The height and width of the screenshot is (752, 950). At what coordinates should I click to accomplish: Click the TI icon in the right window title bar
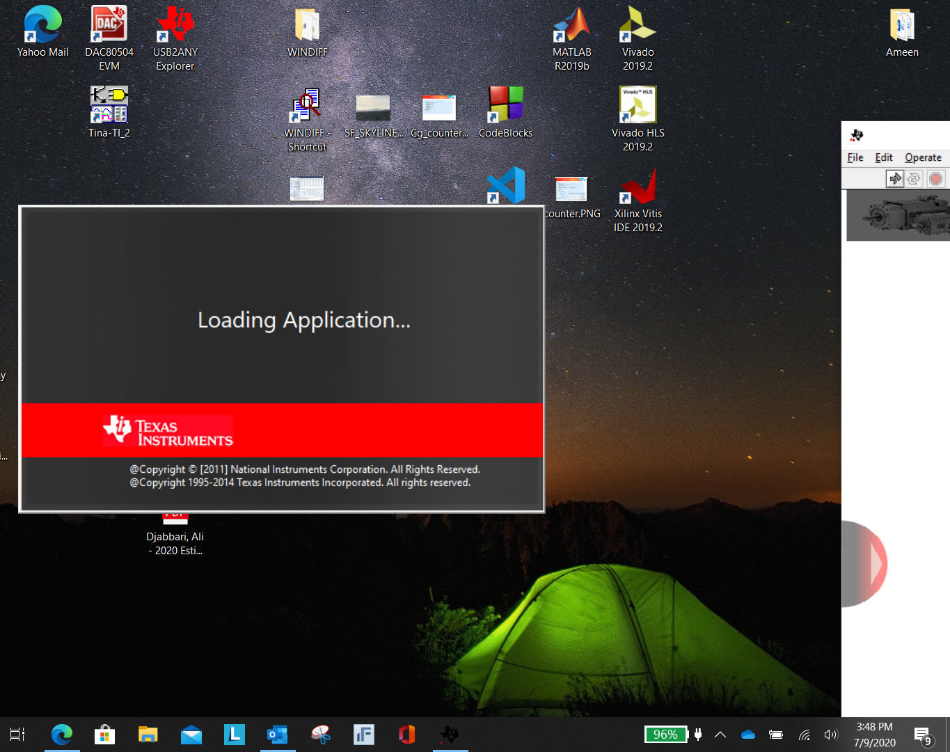[x=857, y=134]
